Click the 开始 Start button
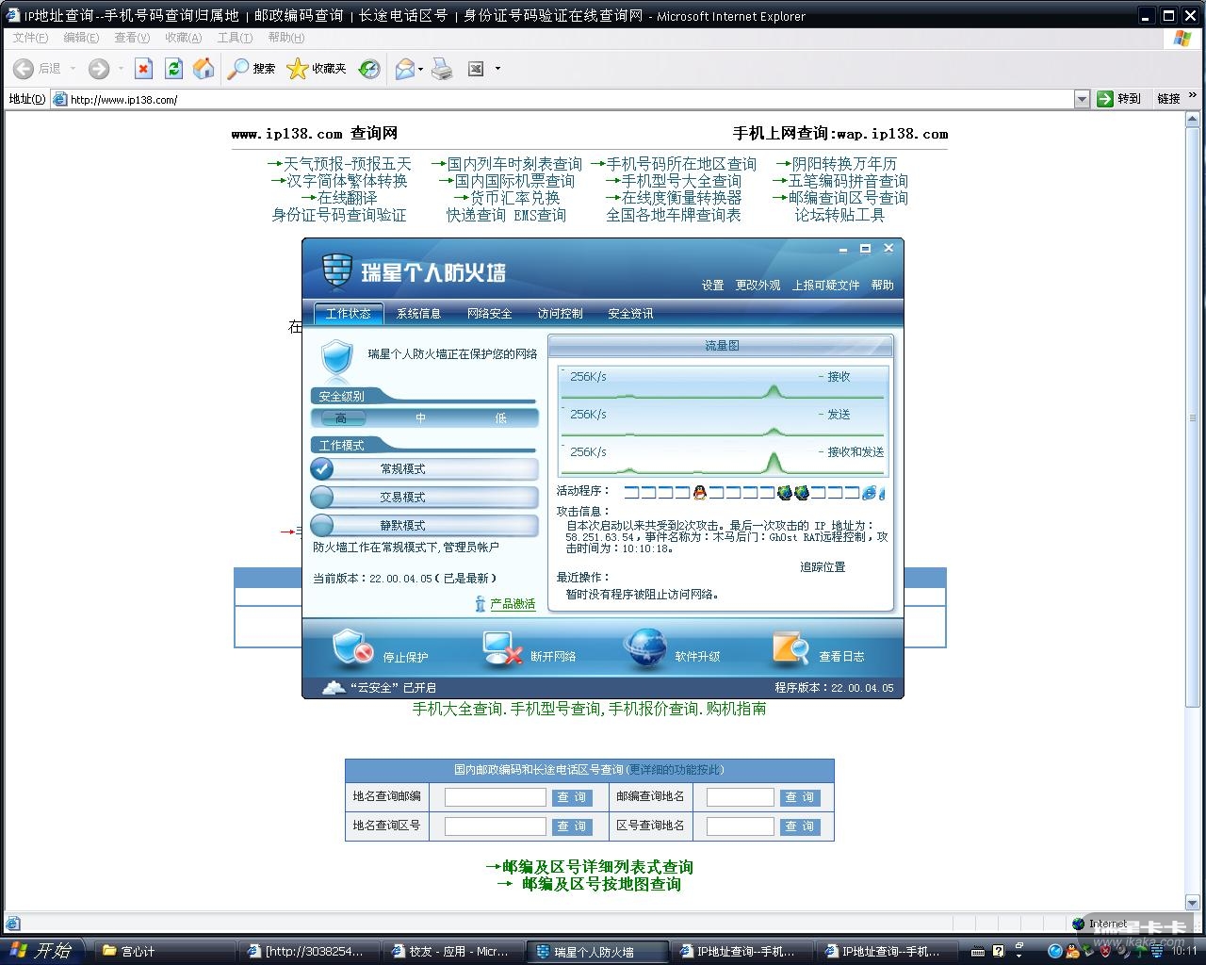 [42, 951]
